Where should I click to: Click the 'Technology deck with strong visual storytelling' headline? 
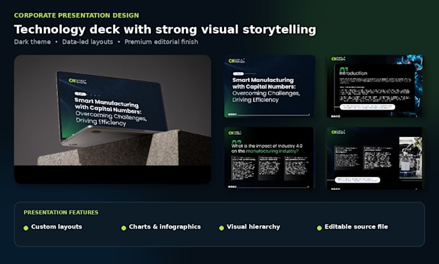(165, 30)
